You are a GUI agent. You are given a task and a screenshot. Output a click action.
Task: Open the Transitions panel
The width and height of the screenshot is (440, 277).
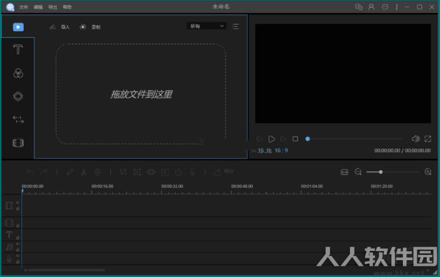pyautogui.click(x=18, y=120)
